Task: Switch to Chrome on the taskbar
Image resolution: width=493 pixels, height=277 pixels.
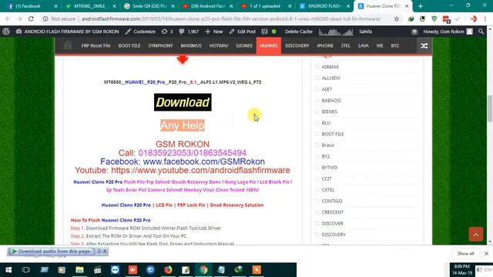Action: [203, 270]
